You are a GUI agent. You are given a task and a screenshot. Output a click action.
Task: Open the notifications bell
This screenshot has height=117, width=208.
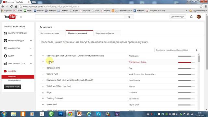191,17
